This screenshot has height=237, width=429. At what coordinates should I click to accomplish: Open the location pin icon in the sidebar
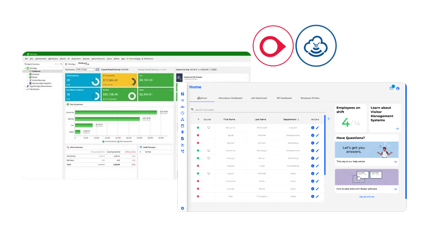[182, 132]
